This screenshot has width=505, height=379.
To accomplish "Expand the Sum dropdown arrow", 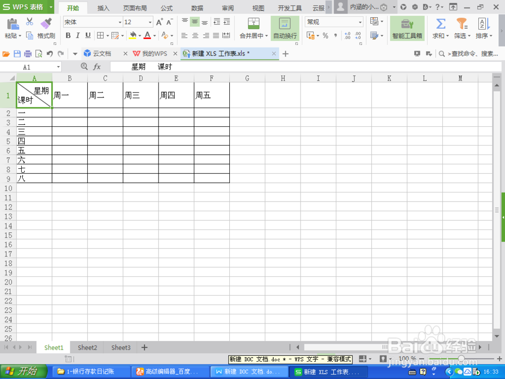I will (x=447, y=36).
